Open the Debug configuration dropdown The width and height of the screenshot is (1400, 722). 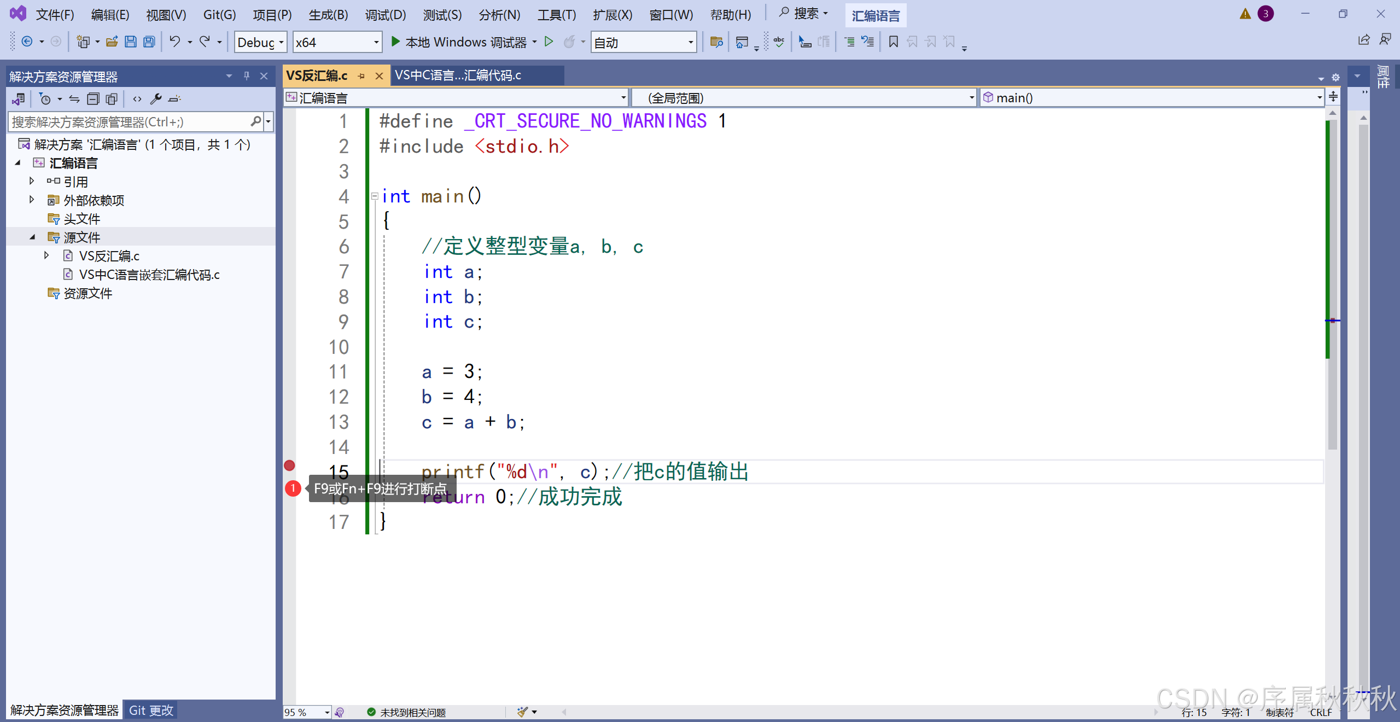pos(260,42)
